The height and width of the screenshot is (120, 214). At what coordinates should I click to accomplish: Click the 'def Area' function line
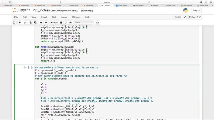click(55, 47)
